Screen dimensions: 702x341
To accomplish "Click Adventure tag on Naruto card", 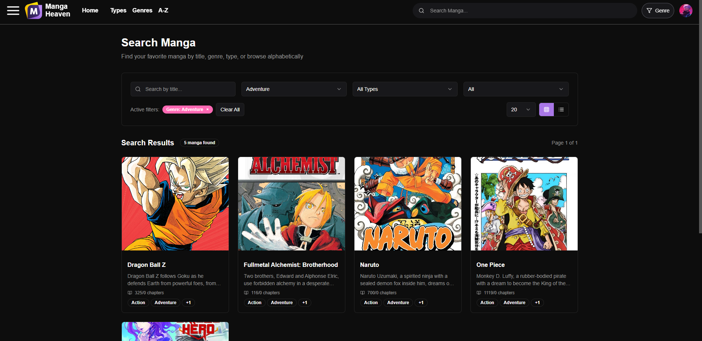I will (398, 303).
